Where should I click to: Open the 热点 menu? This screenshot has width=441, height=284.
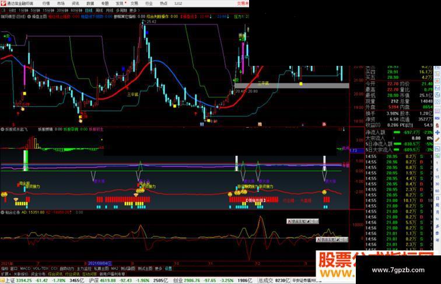click(164, 3)
